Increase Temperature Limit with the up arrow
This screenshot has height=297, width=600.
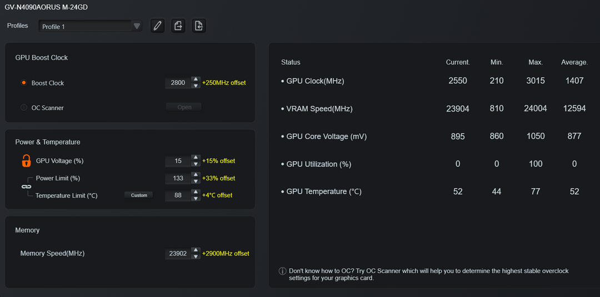tap(196, 192)
